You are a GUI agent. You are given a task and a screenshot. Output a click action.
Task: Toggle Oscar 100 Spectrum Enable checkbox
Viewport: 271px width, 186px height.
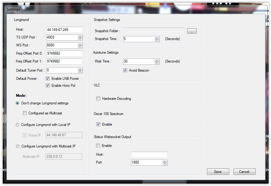[98, 124]
